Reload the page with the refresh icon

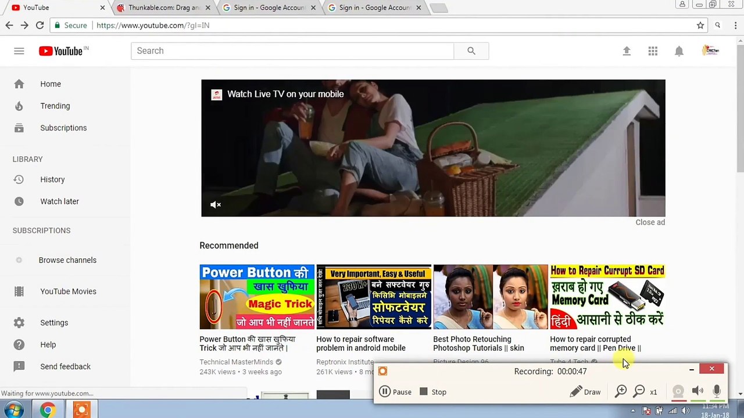[40, 26]
